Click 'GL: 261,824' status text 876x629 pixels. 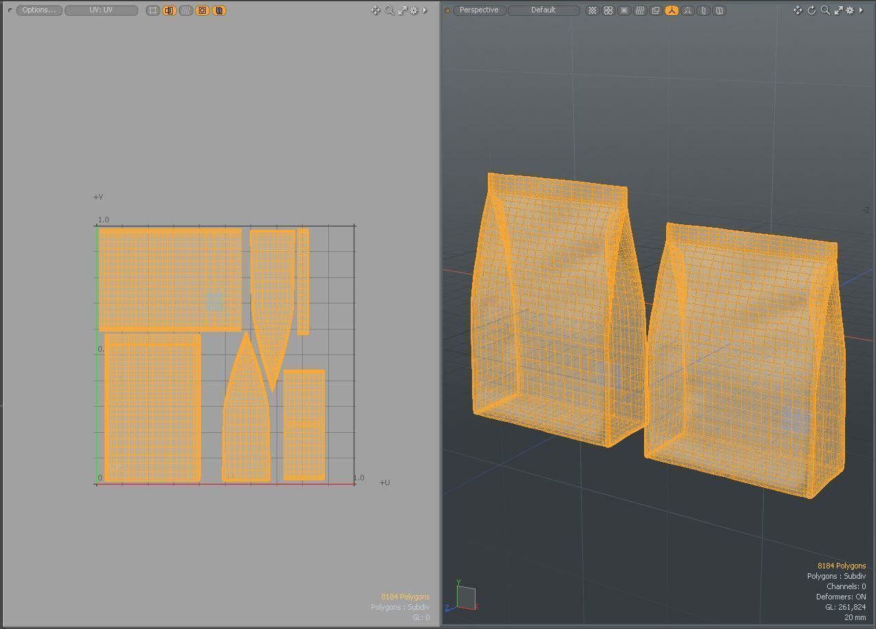click(845, 607)
